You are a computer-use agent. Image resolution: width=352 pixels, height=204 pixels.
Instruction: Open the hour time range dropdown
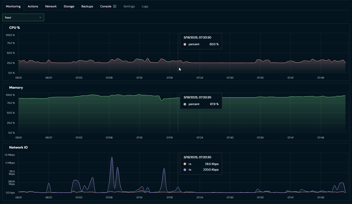(23, 17)
